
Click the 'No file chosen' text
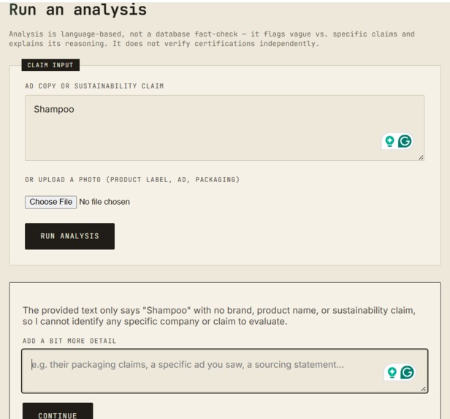104,202
